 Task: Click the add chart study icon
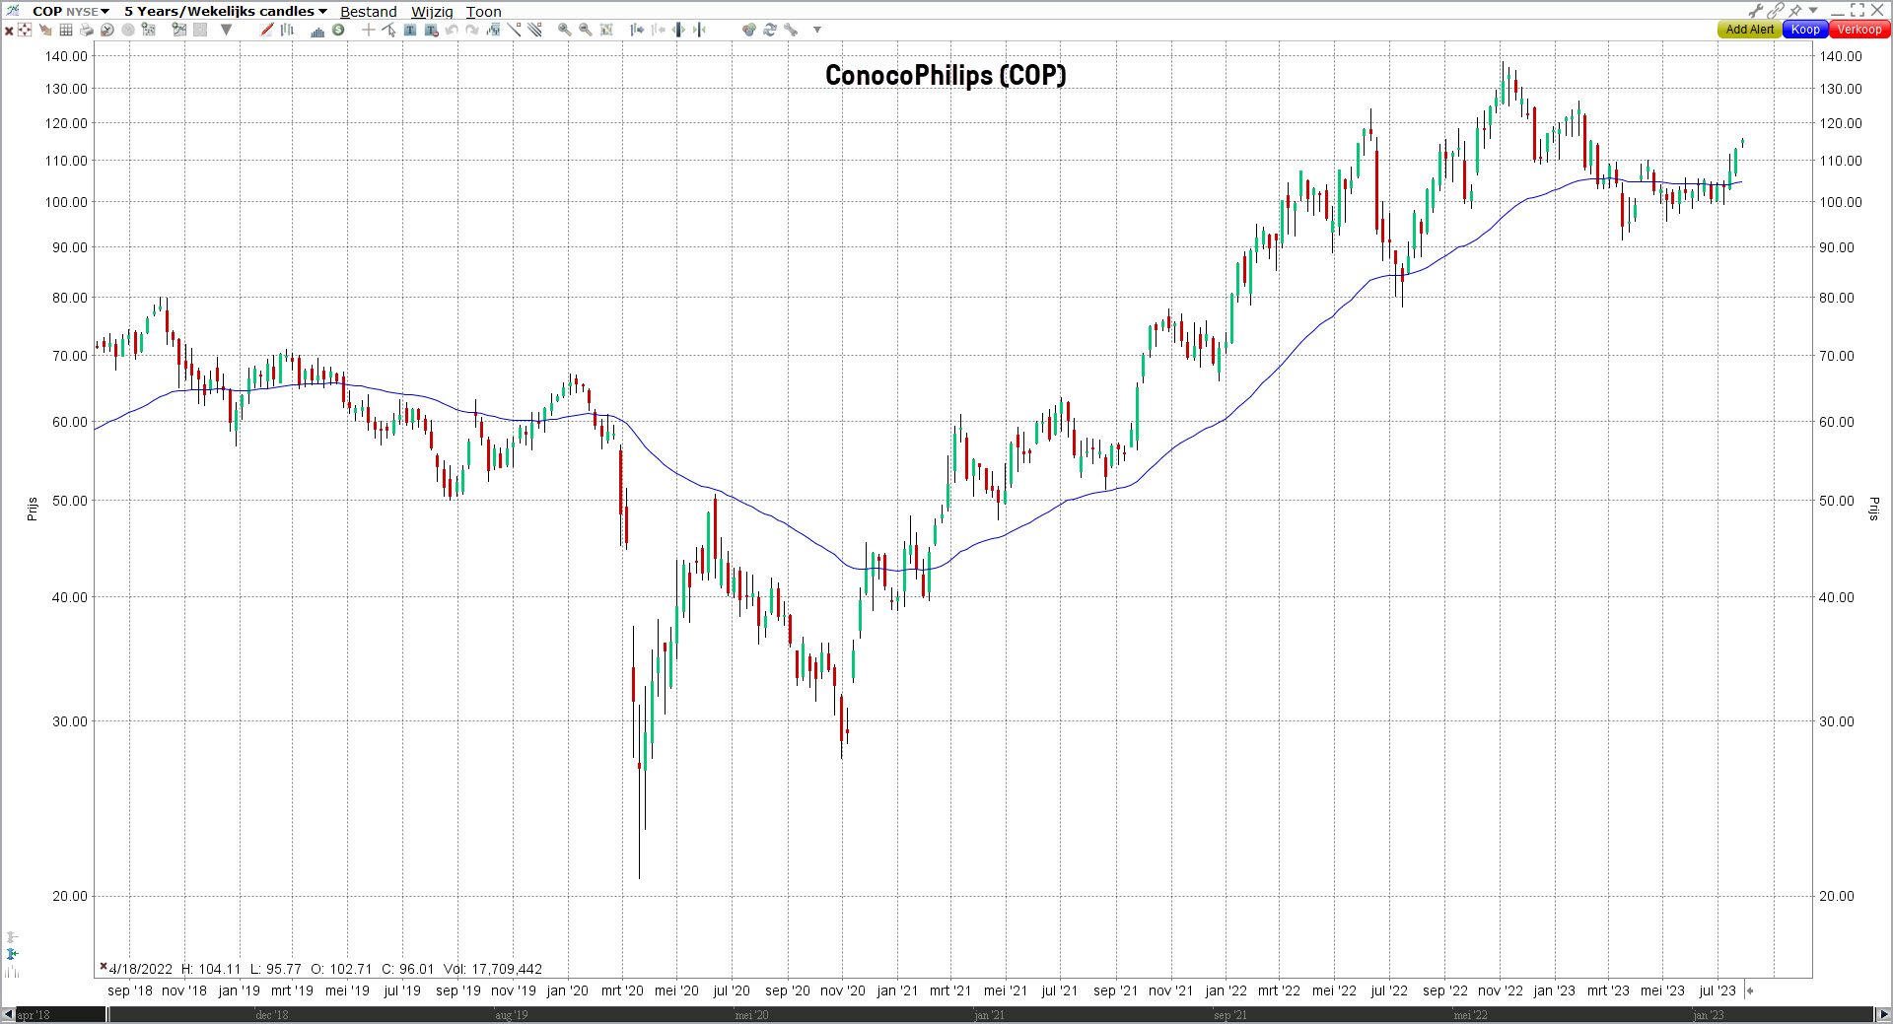179,30
